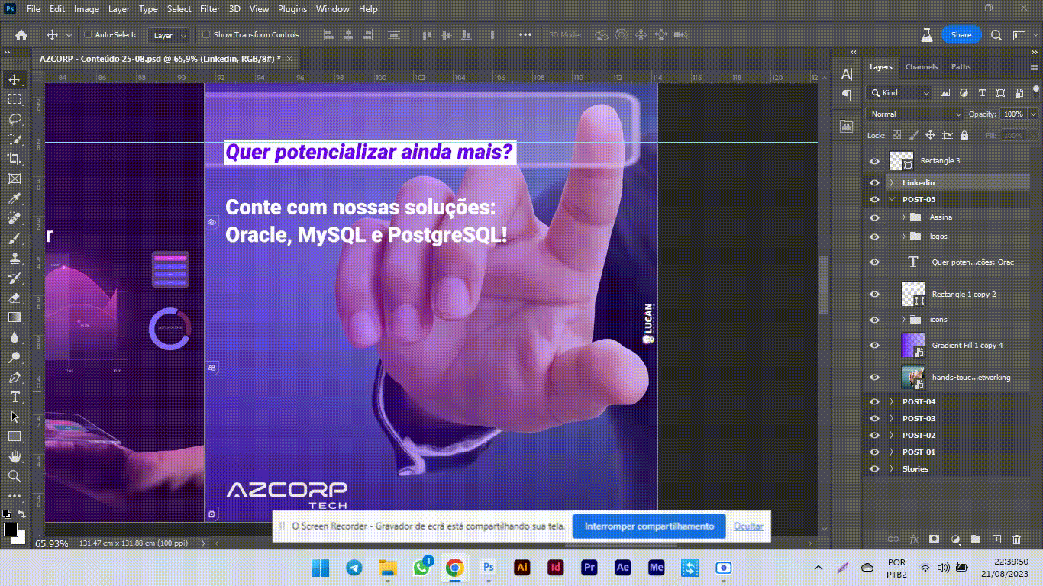Viewport: 1043px width, 586px height.
Task: Expand the Linkedin group
Action: click(x=891, y=182)
